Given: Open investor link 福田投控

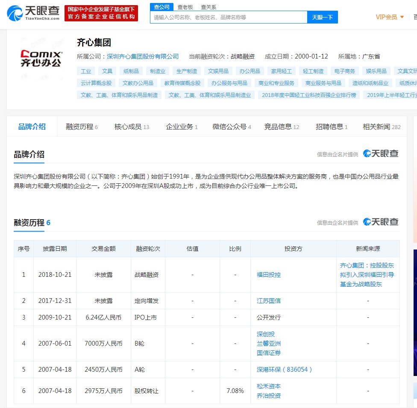Looking at the screenshot, I should 269,275.
